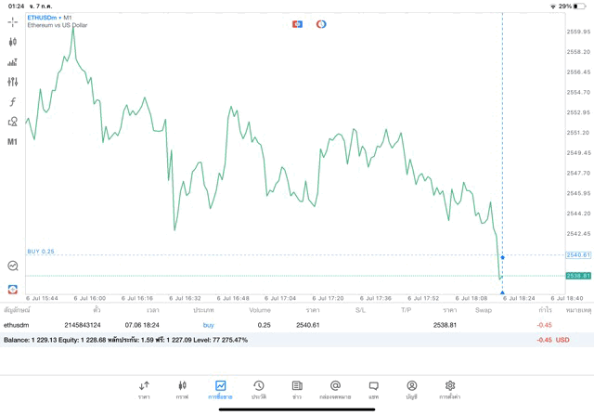Switch to the Quotes tab
The height and width of the screenshot is (415, 594).
coord(144,389)
